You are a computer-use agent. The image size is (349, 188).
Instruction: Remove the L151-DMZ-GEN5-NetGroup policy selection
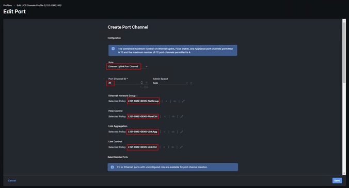pyautogui.click(x=166, y=101)
